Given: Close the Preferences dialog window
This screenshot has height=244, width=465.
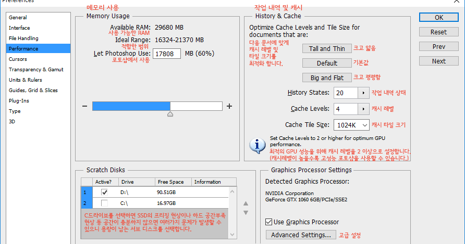Looking at the screenshot, I should [457, 1].
